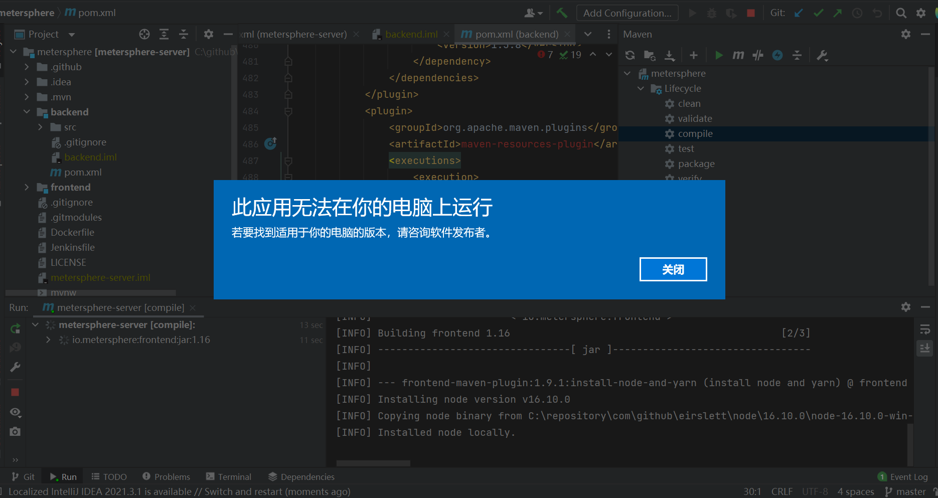Open the Terminal tool window tab
Image resolution: width=938 pixels, height=498 pixels.
coord(229,476)
